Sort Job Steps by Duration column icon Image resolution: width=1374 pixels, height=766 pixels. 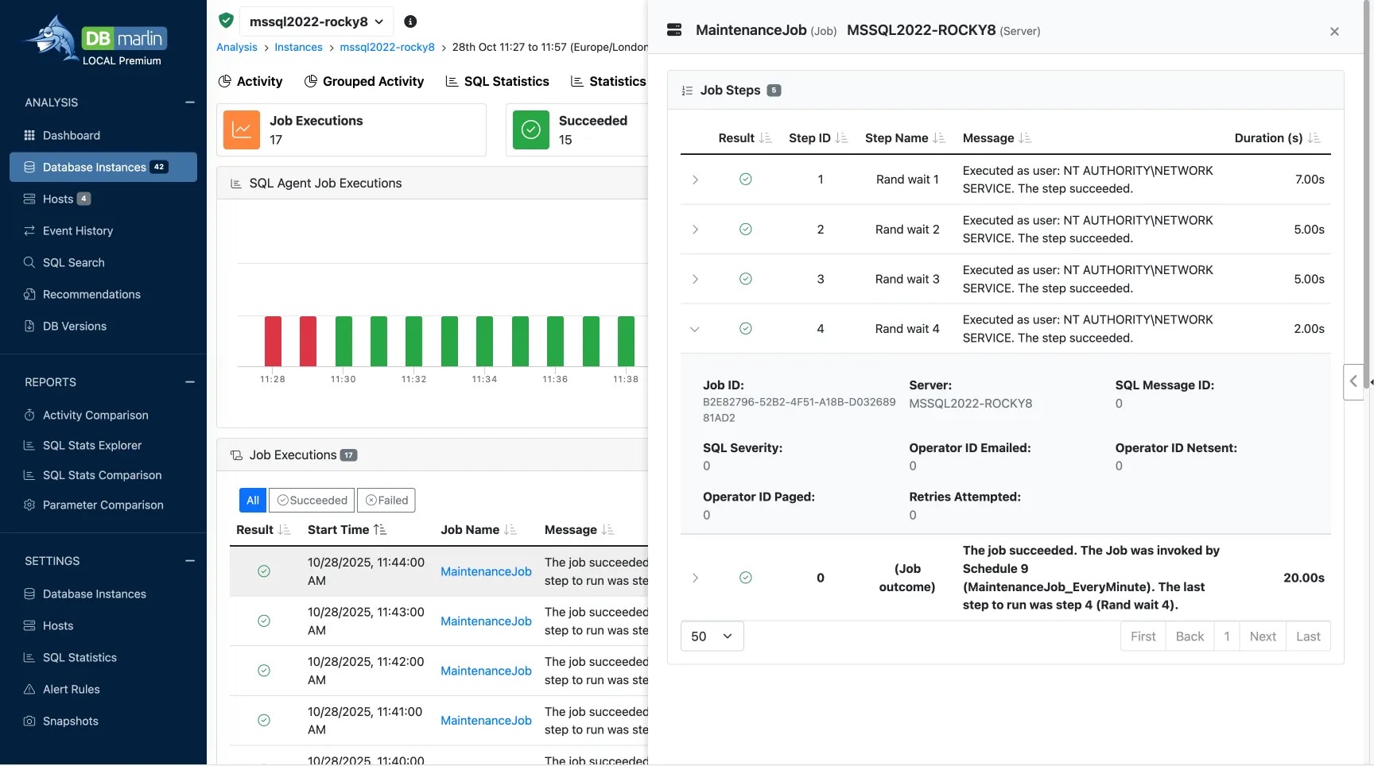click(1314, 138)
